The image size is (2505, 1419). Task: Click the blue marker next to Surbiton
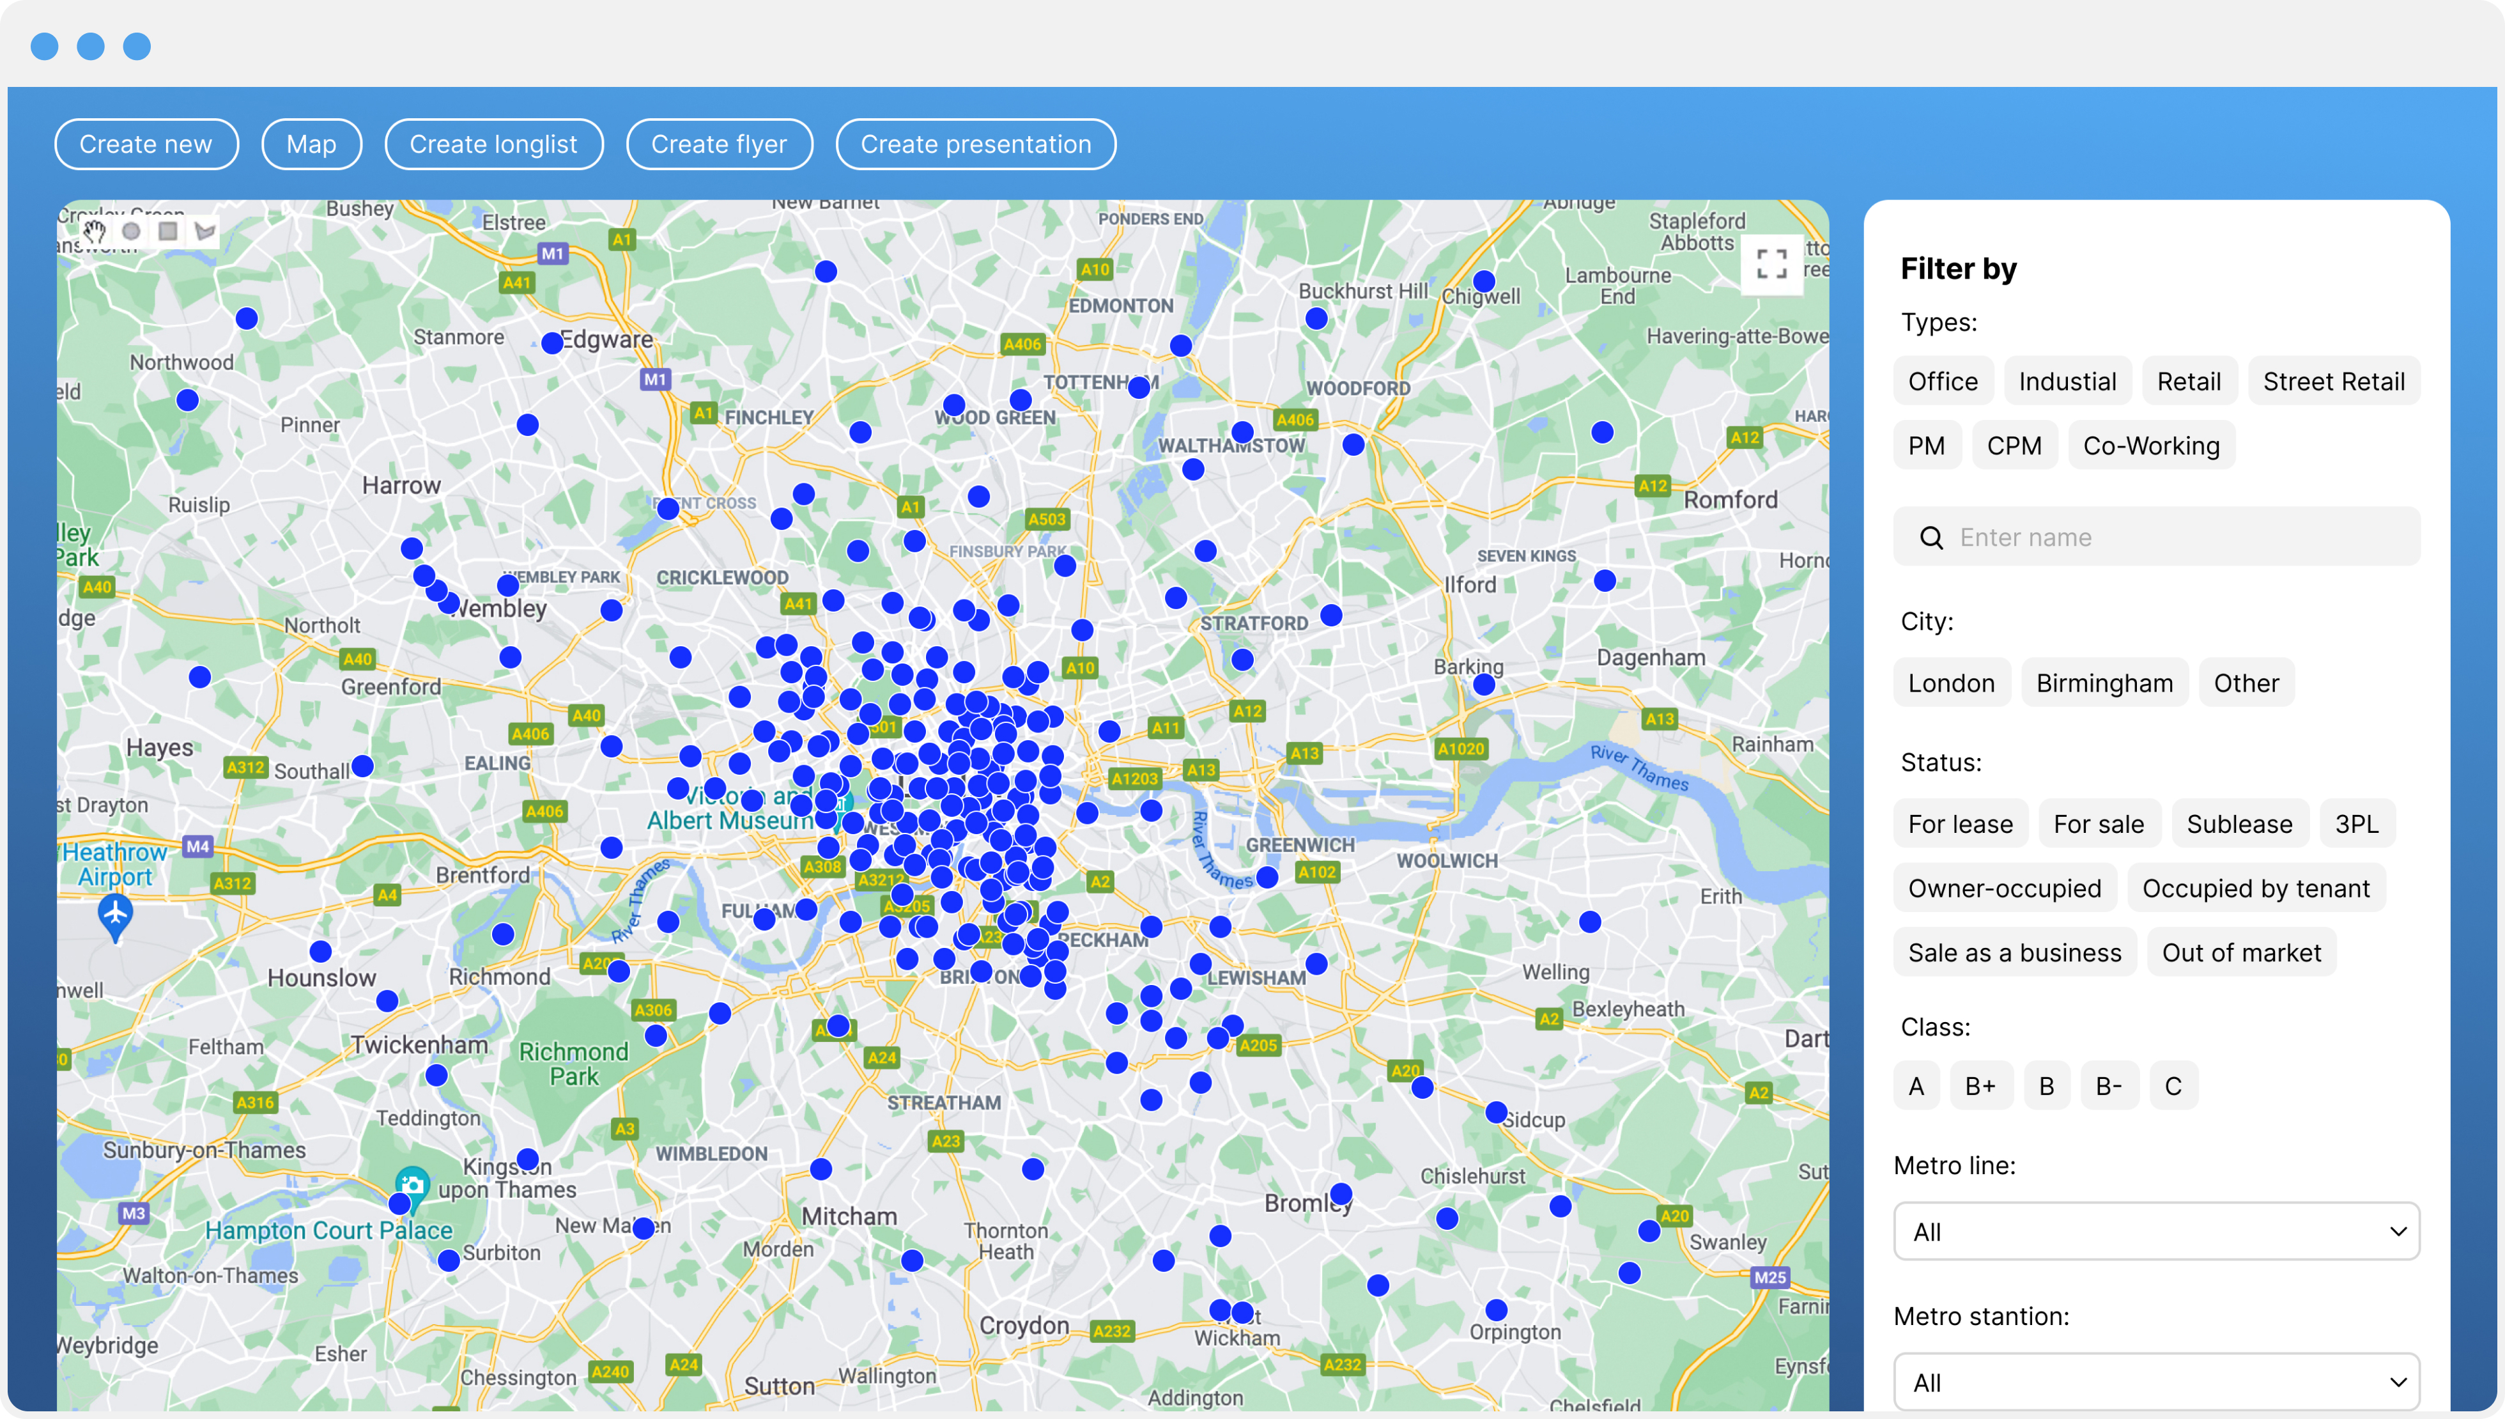tap(449, 1260)
